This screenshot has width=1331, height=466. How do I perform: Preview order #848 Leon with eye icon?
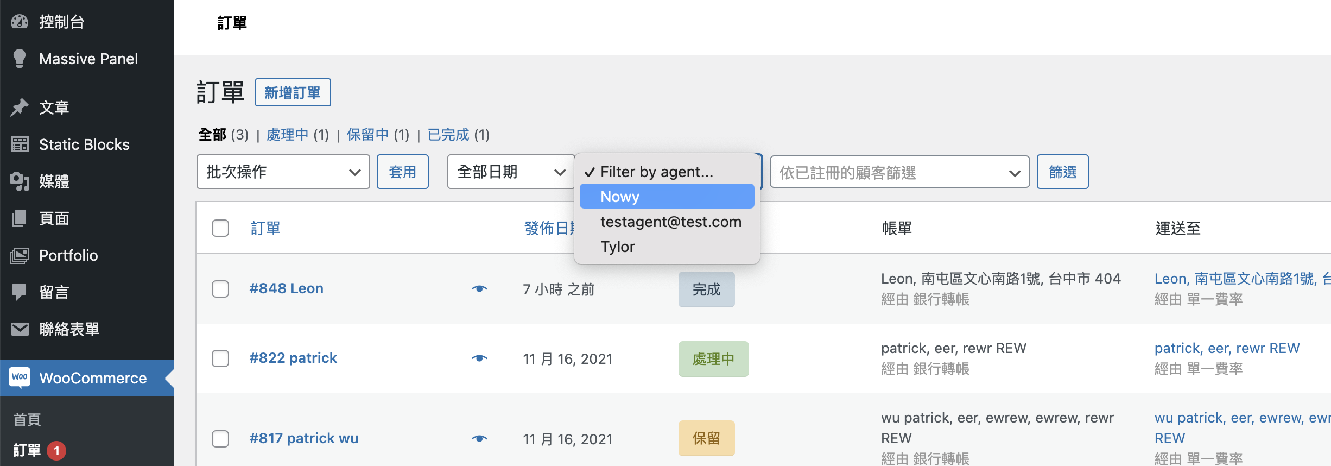click(479, 289)
